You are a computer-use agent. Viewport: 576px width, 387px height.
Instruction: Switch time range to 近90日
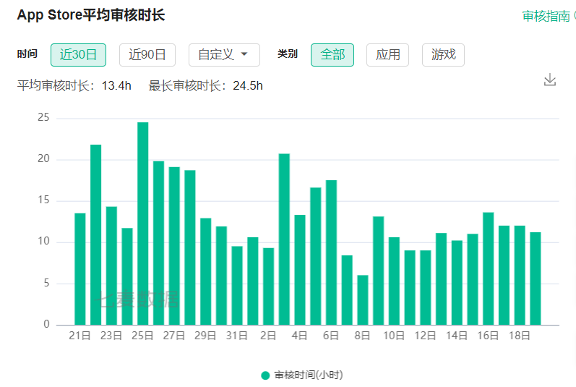coord(147,55)
